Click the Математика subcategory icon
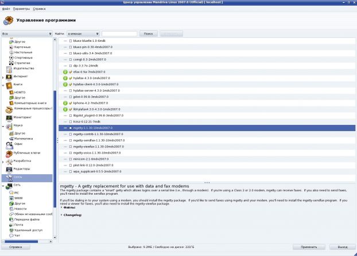This screenshot has height=256, width=357. coord(11,139)
